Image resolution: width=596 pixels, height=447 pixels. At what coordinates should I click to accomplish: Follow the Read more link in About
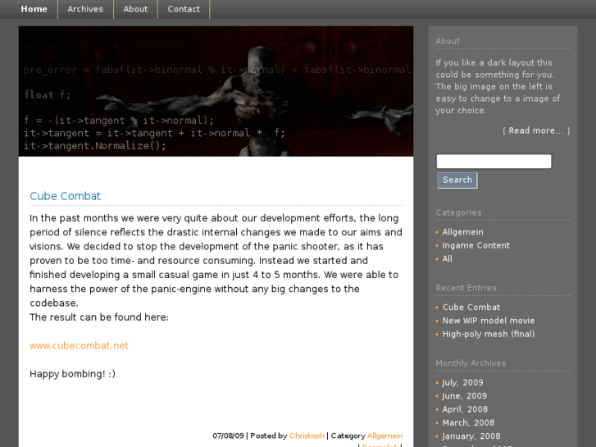click(536, 131)
